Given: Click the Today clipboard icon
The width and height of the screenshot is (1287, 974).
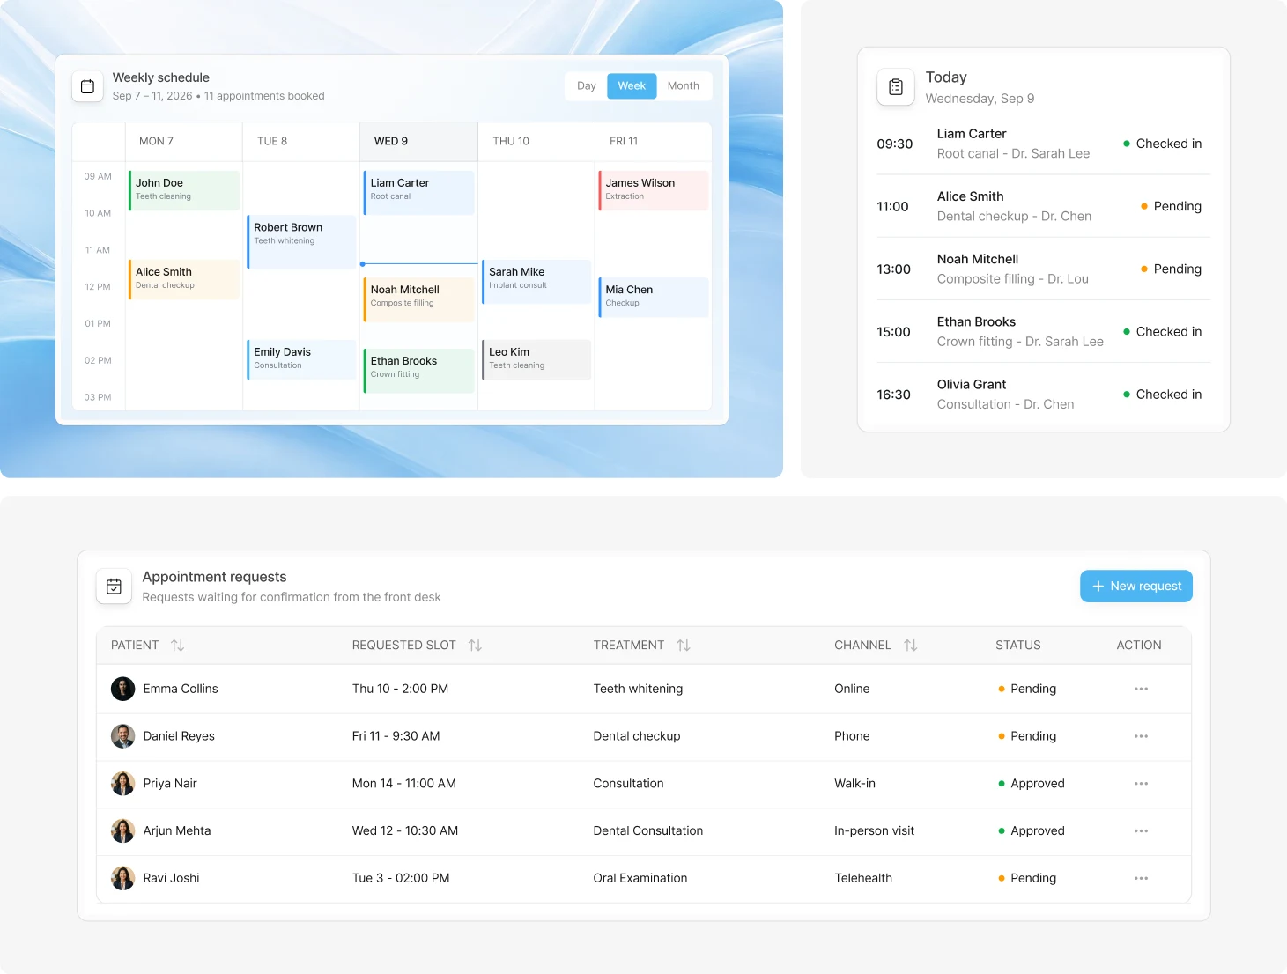Looking at the screenshot, I should pyautogui.click(x=896, y=87).
